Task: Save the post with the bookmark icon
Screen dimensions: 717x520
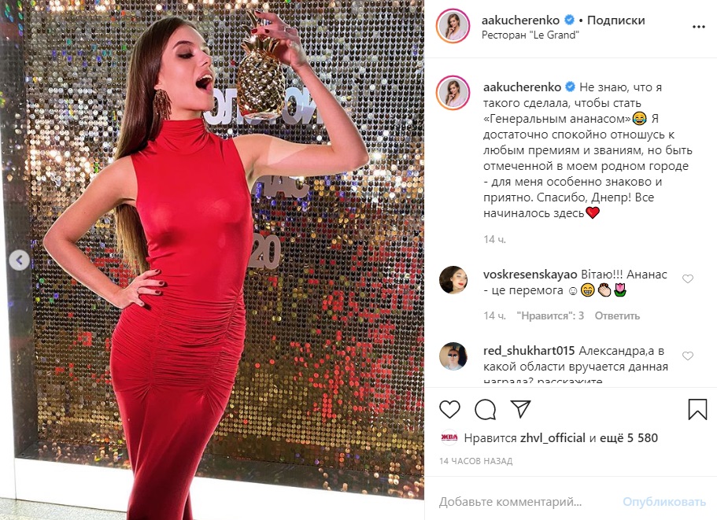Action: tap(697, 409)
